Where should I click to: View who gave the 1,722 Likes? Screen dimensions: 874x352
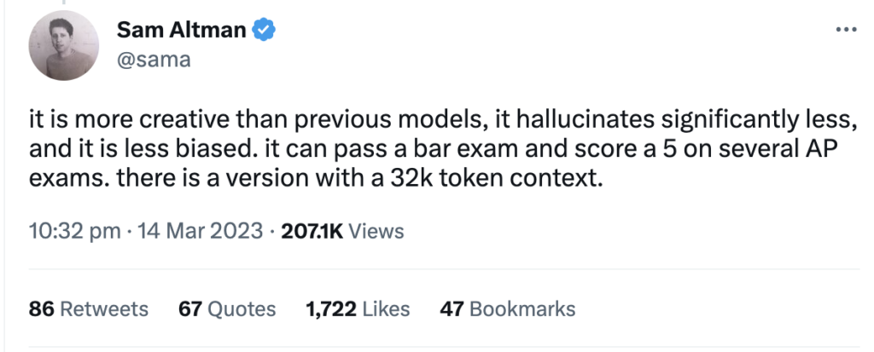pyautogui.click(x=358, y=309)
